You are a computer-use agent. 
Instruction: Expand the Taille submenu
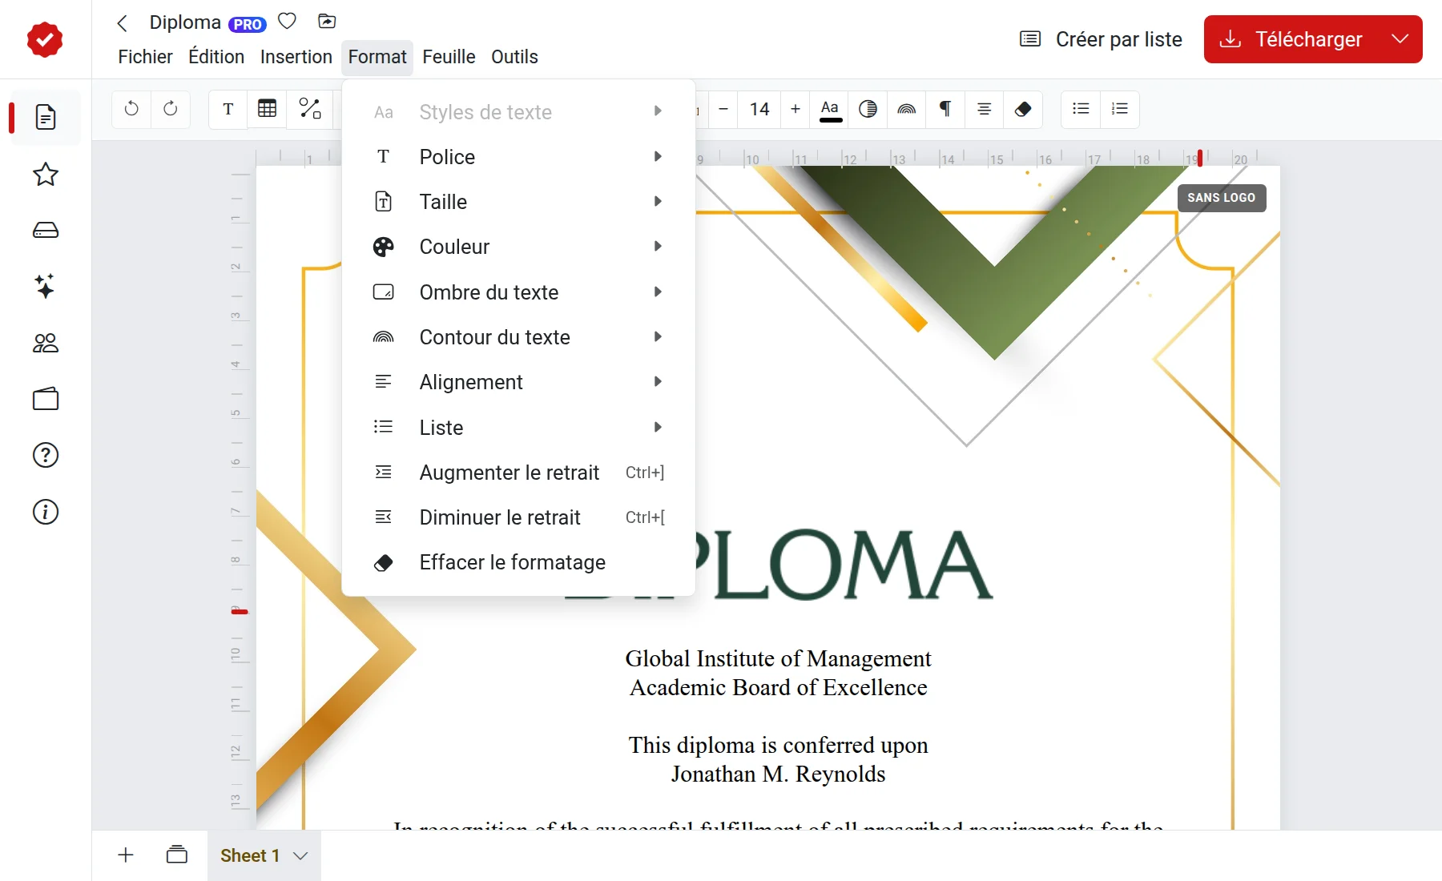518,202
